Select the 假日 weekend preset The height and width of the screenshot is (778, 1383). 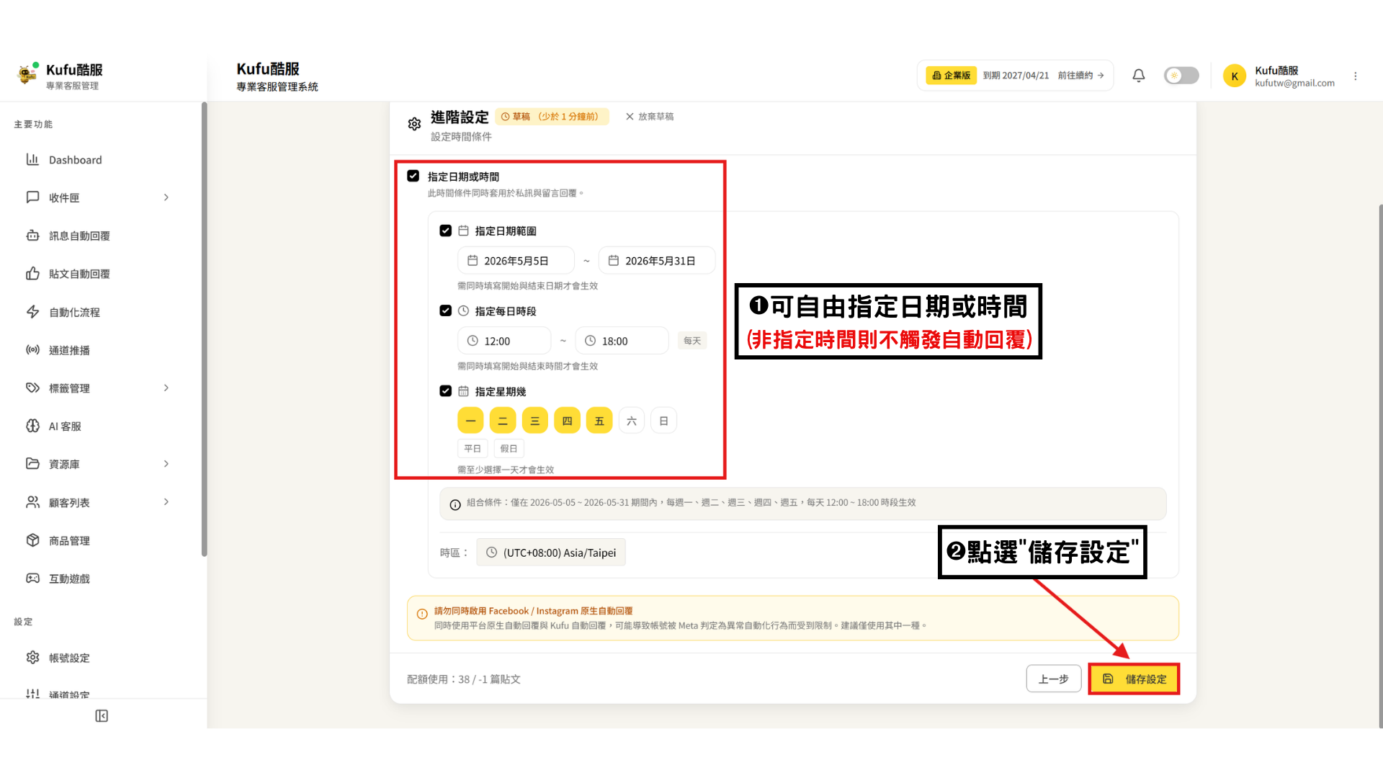509,449
